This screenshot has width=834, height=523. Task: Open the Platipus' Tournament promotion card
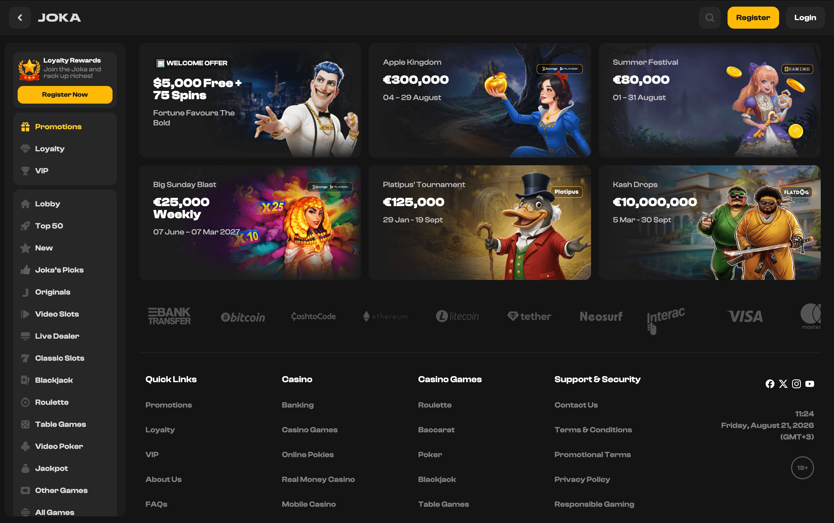pyautogui.click(x=480, y=222)
